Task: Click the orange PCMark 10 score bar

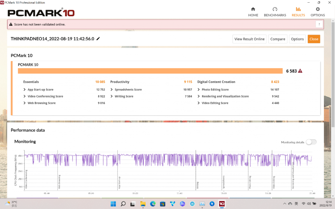Action: (x=150, y=71)
